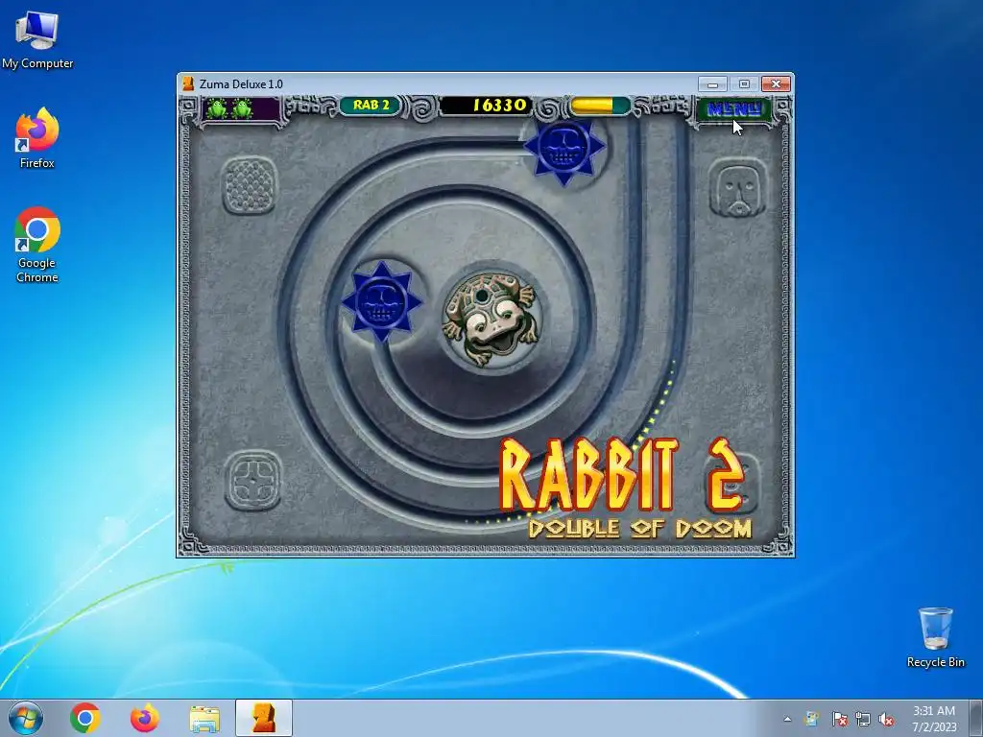This screenshot has height=737, width=983.
Task: Select the Google Chrome desktop shortcut
Action: click(37, 245)
